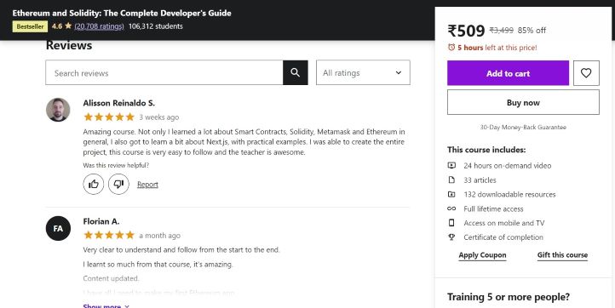Click the Buy now button
This screenshot has width=615, height=308.
523,102
